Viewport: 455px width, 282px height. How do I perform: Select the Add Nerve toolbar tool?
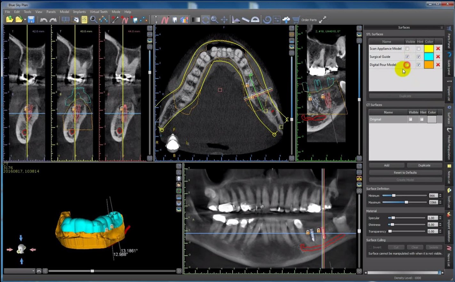coord(125,20)
